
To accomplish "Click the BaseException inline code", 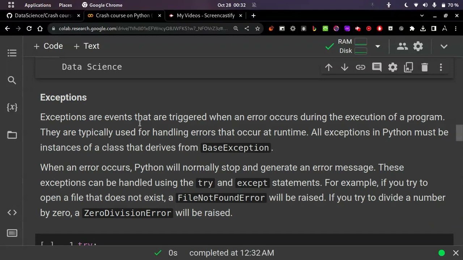I will (235, 148).
